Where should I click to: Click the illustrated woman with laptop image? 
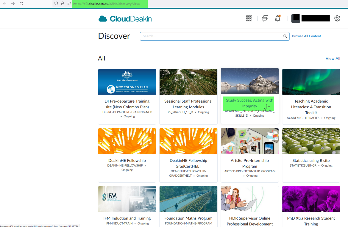(x=250, y=199)
